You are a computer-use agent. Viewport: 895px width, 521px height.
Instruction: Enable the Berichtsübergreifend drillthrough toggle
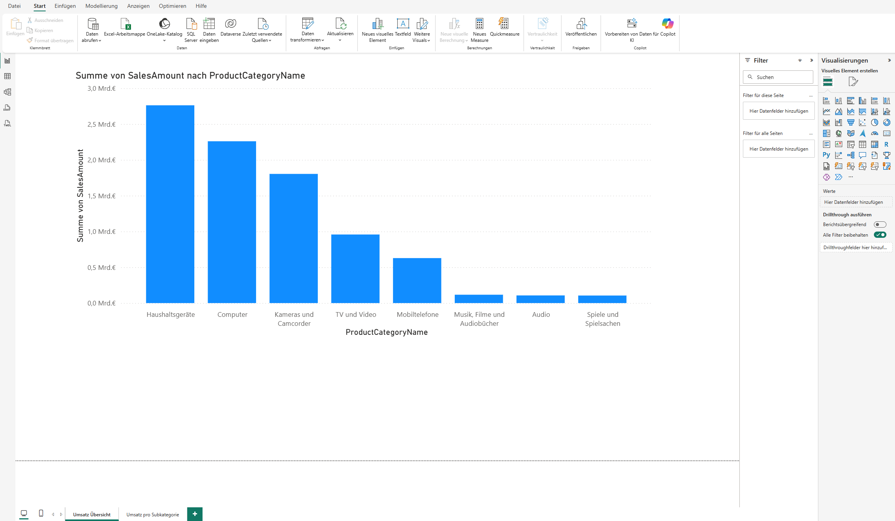(x=881, y=224)
